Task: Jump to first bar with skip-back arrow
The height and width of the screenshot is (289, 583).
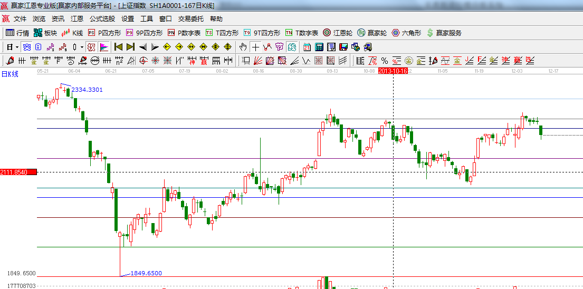Action: point(118,47)
